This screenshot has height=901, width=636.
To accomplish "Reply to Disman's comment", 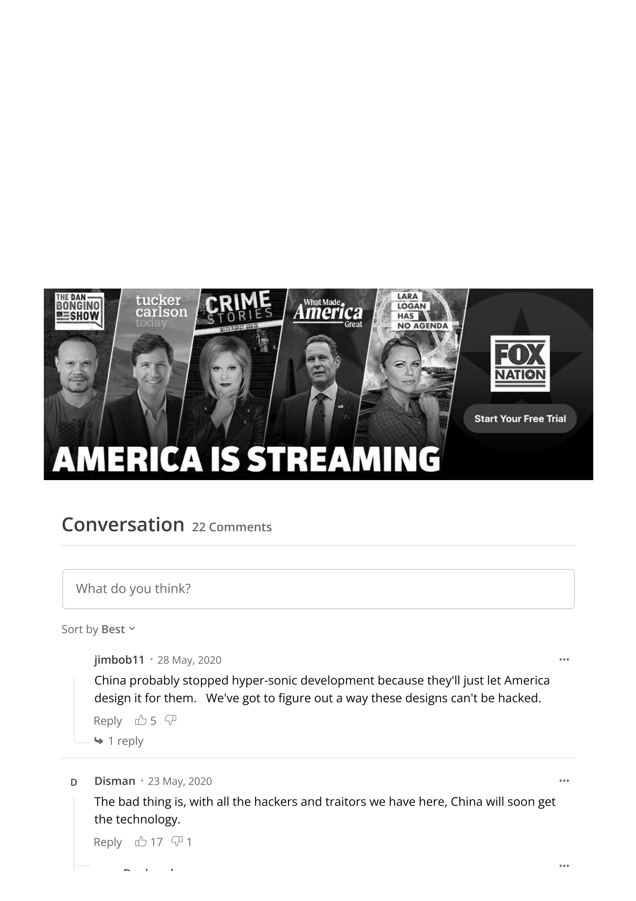I will tap(108, 842).
